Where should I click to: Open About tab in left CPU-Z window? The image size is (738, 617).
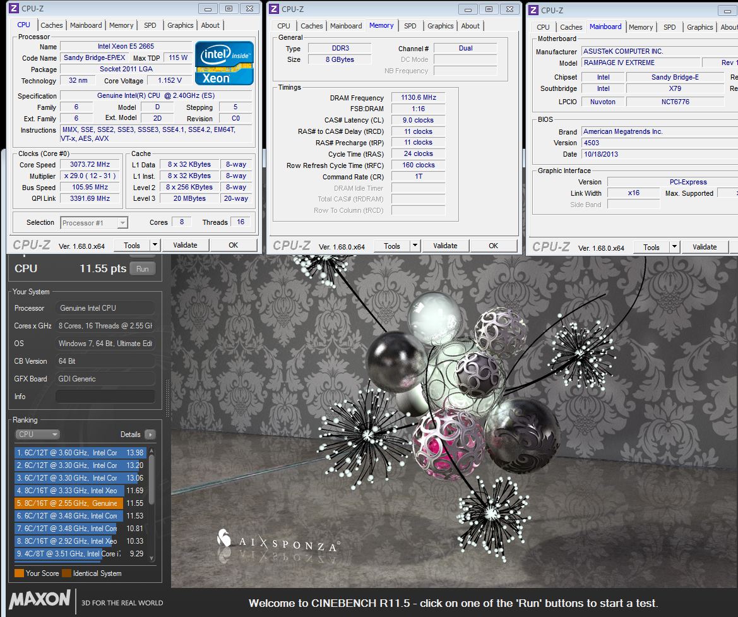pyautogui.click(x=210, y=25)
